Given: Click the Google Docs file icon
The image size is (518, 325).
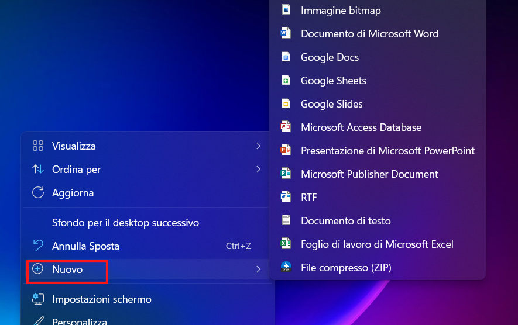Looking at the screenshot, I should click(286, 57).
